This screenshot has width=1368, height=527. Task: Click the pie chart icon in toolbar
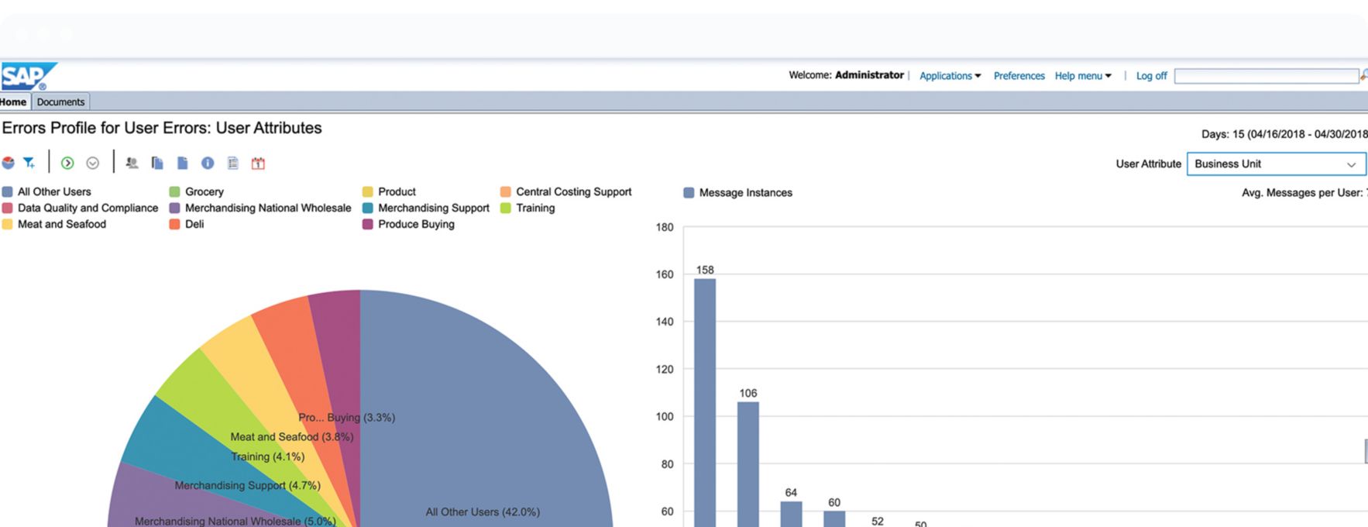click(9, 163)
